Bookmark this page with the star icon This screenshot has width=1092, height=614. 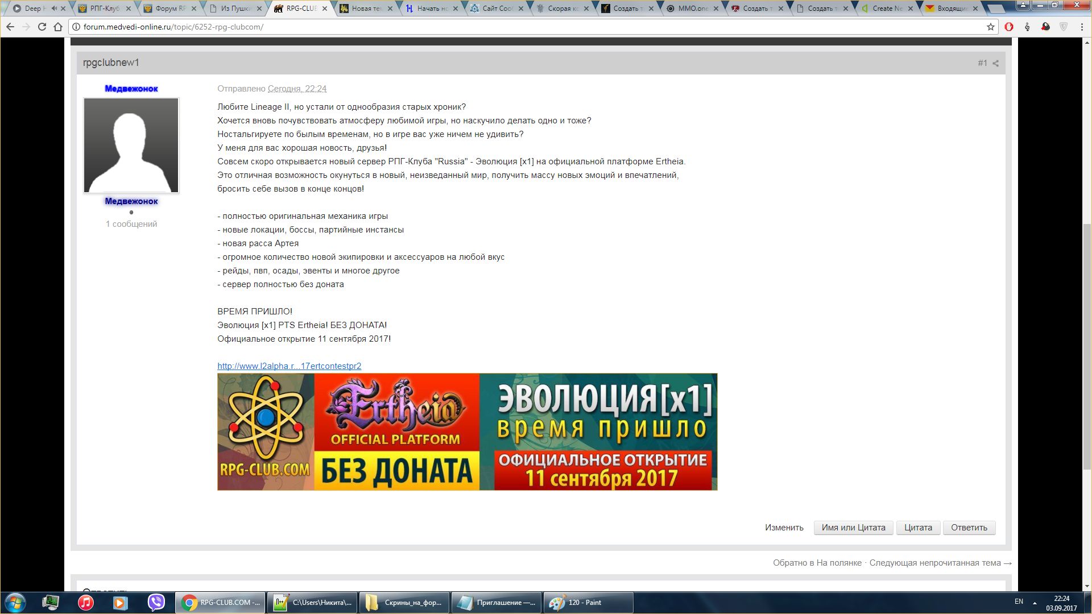click(x=990, y=27)
